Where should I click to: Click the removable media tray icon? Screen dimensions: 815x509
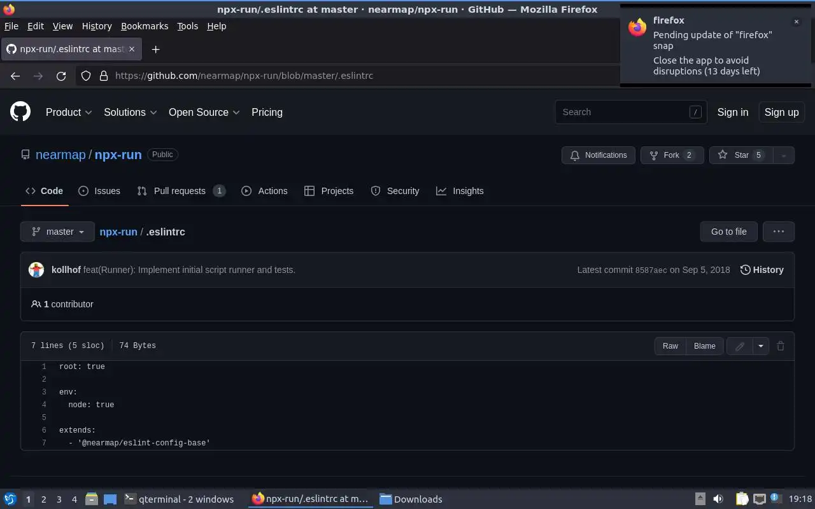click(700, 499)
